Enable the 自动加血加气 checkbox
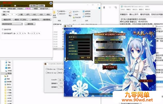 (x=3, y=33)
